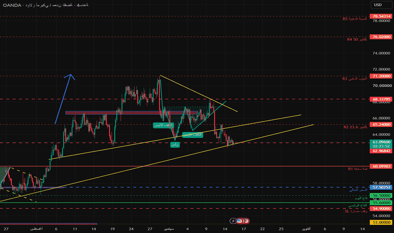Click date 24 on the time axis
This screenshot has height=233, width=394.
[x=131, y=229]
